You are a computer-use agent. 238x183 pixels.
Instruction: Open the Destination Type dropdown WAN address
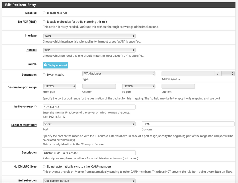pos(119,74)
